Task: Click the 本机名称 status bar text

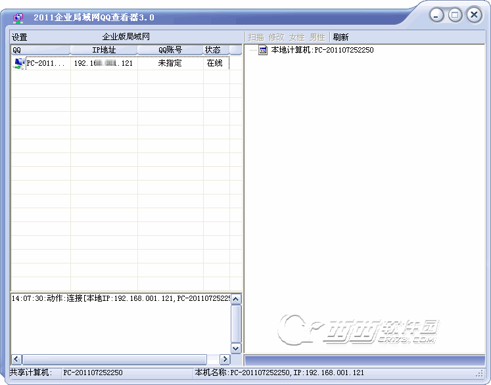Action: [279, 373]
